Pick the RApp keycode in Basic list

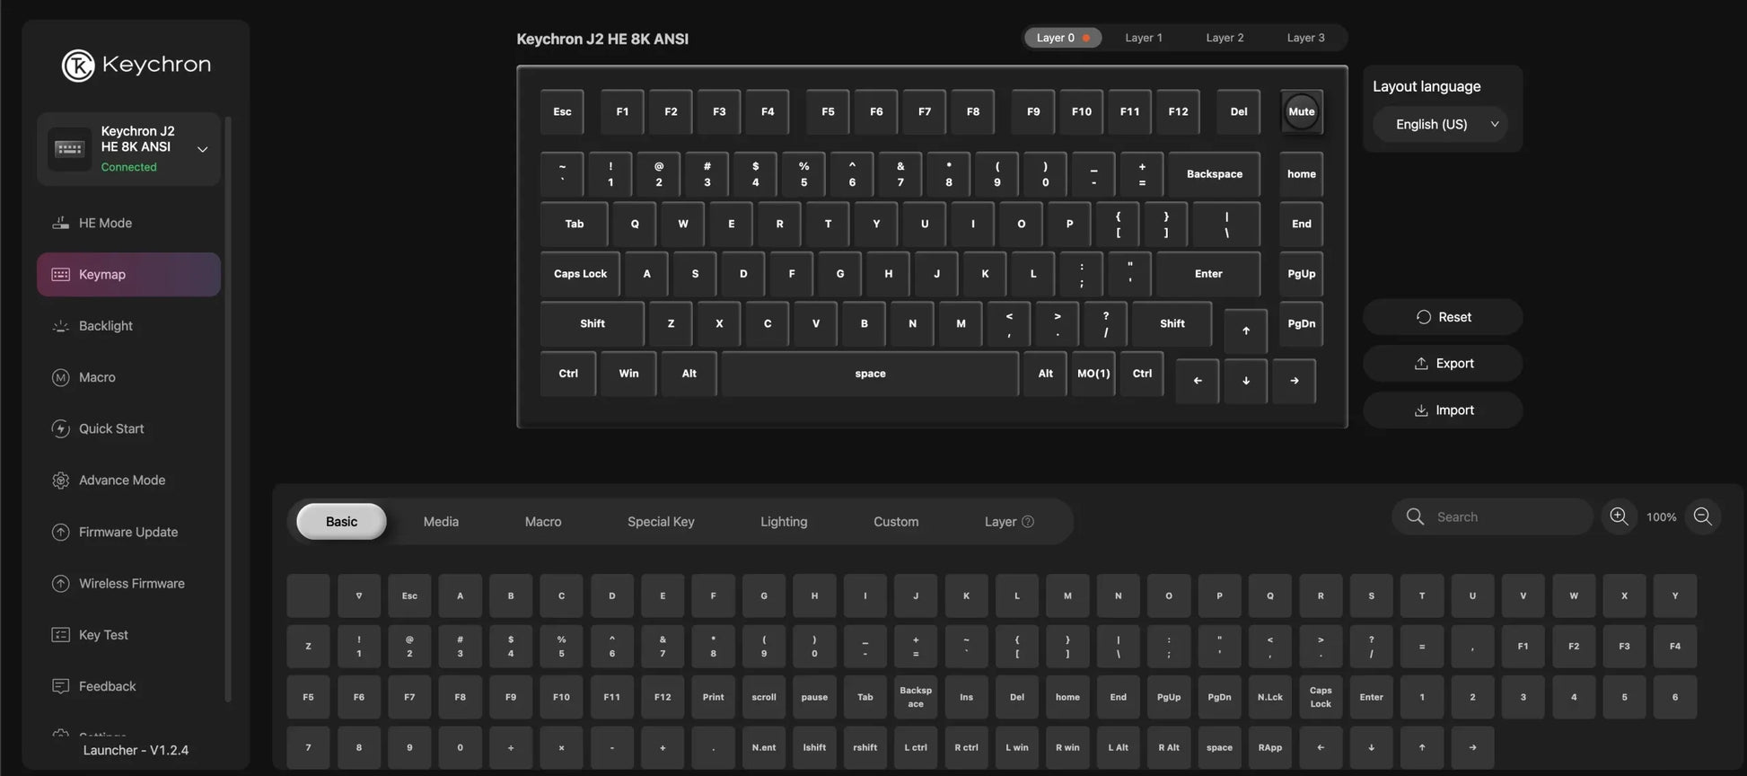[x=1269, y=747]
